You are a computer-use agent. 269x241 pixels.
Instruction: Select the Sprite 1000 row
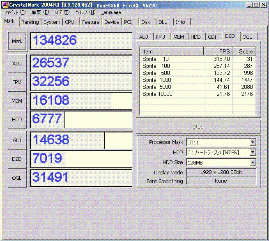[198, 80]
